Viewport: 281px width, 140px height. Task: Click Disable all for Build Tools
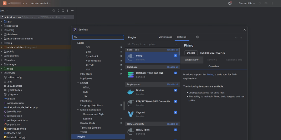pyautogui.click(x=173, y=50)
